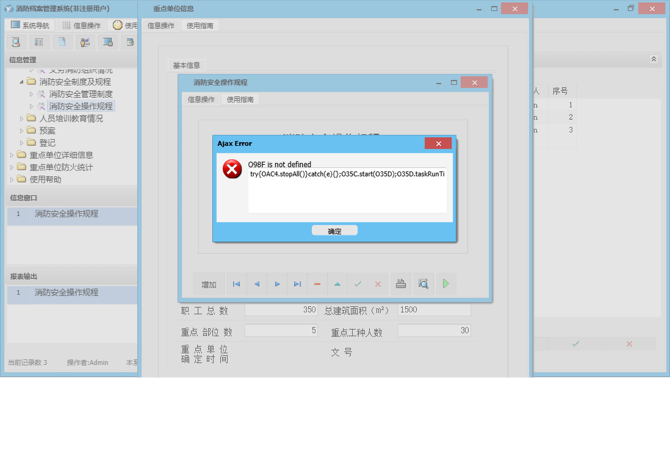Click the delete record minus icon
Screen dimensions: 670x465
tap(317, 284)
